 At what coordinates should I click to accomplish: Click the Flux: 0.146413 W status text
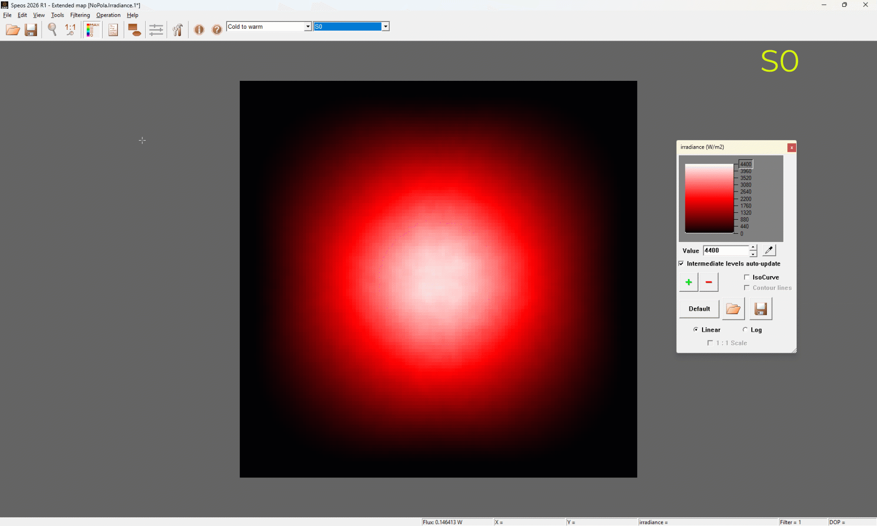tap(442, 522)
